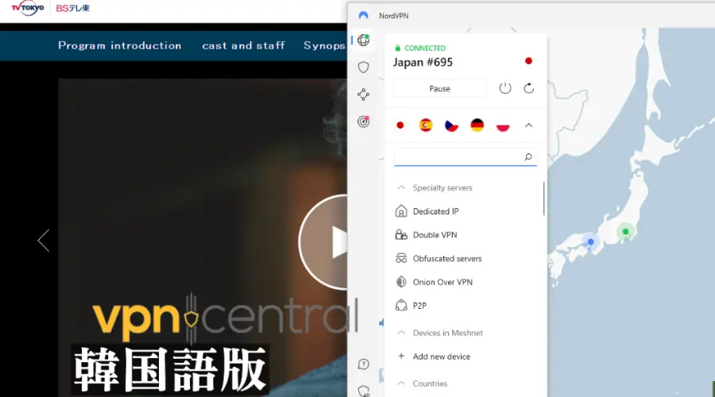The height and width of the screenshot is (397, 715).
Task: Open the help chat bubble sidebar icon
Action: click(363, 364)
